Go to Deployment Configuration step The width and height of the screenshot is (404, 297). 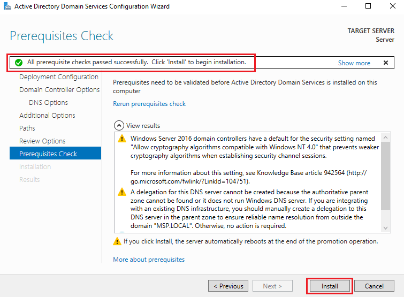coord(59,77)
